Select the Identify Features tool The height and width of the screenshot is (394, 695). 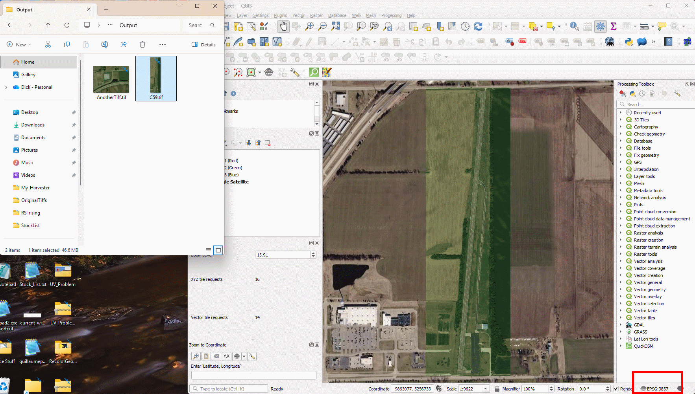[574, 26]
